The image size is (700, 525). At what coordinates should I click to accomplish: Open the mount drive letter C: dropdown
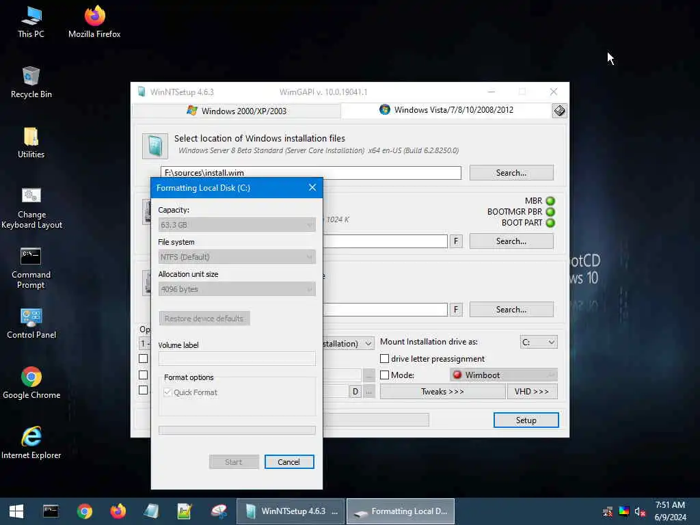pos(539,342)
